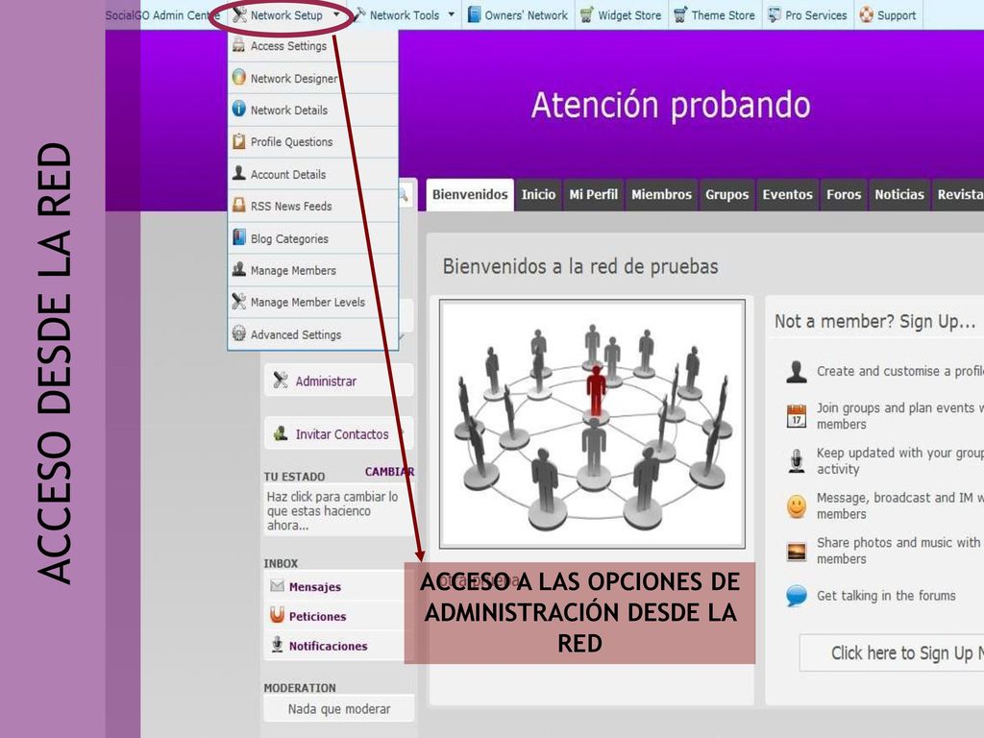Viewport: 984px width, 738px height.
Task: Click the RSS News Feeds icon
Action: tap(238, 206)
